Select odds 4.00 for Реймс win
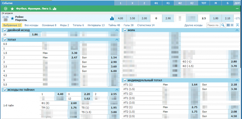 coord(120,18)
